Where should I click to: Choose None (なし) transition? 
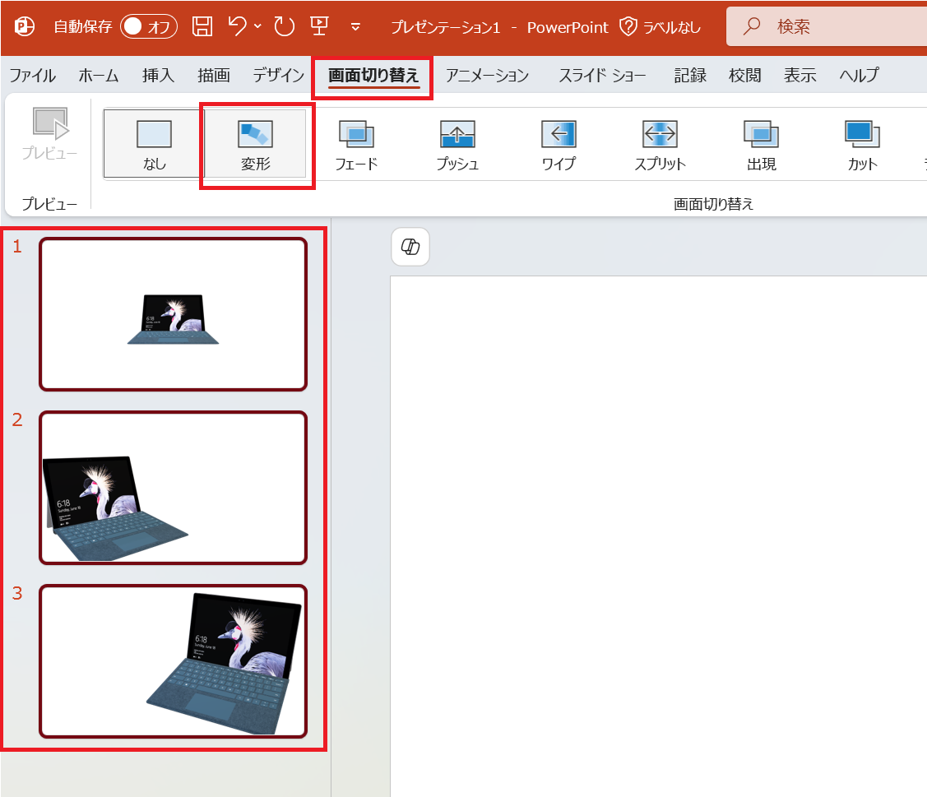pyautogui.click(x=154, y=145)
